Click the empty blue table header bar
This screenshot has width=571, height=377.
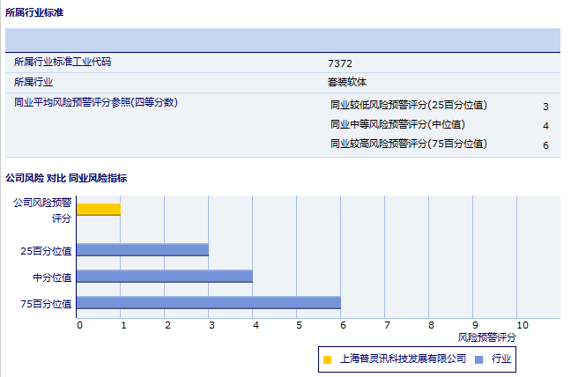tap(283, 41)
